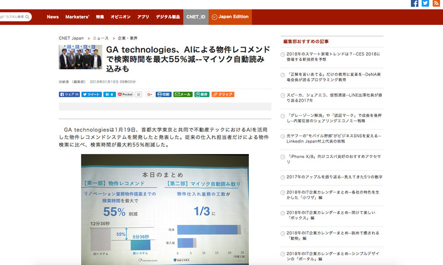This screenshot has height=265, width=443.
Task: Share the article on Google+
Action: pyautogui.click(x=149, y=94)
